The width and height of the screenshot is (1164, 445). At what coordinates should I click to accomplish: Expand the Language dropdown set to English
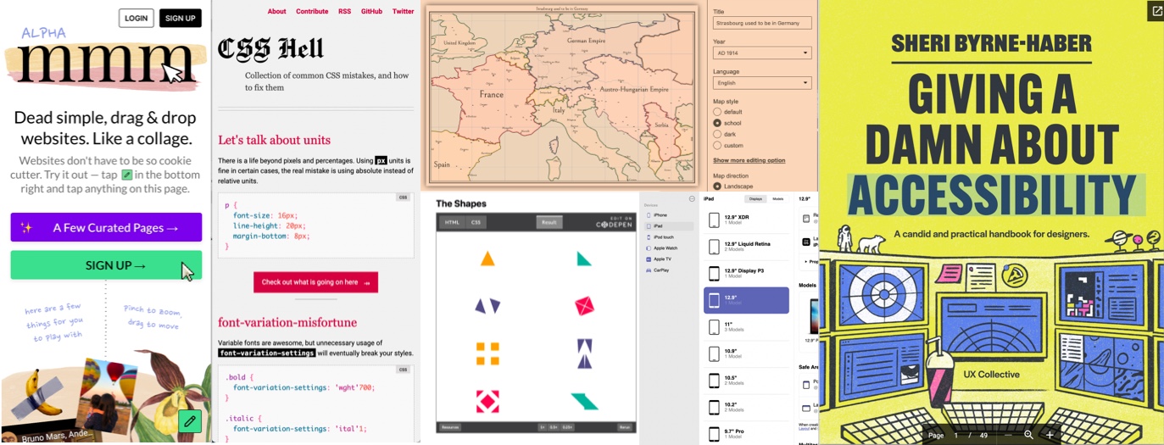pyautogui.click(x=761, y=83)
